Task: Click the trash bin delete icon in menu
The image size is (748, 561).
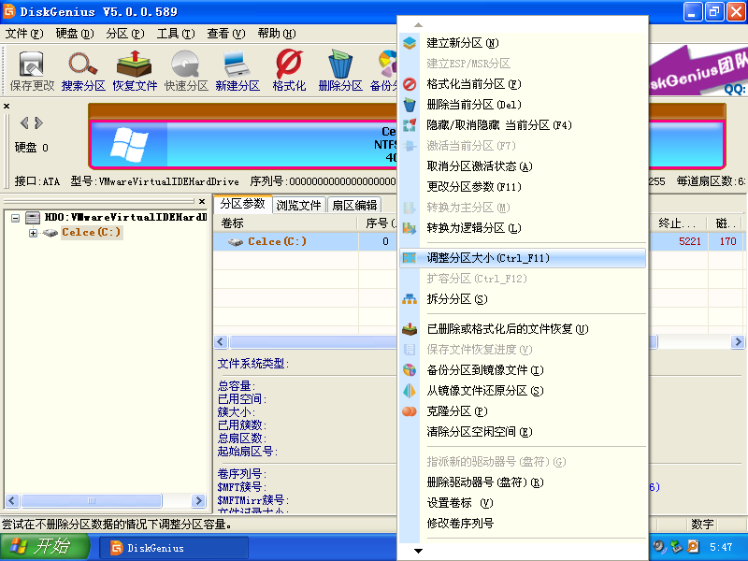Action: point(410,105)
